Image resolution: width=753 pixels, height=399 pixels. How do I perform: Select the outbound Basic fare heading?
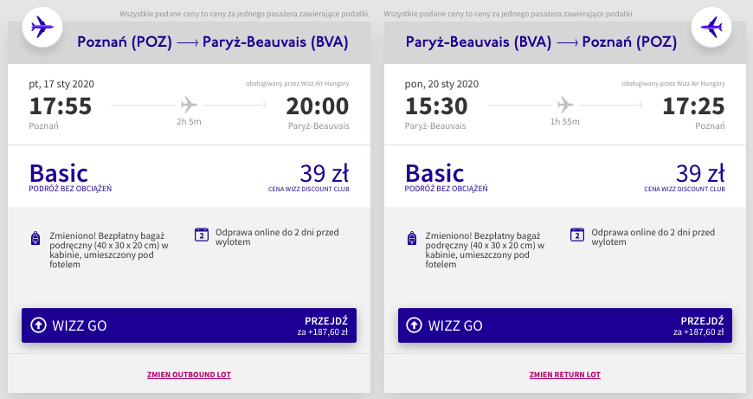pyautogui.click(x=59, y=173)
